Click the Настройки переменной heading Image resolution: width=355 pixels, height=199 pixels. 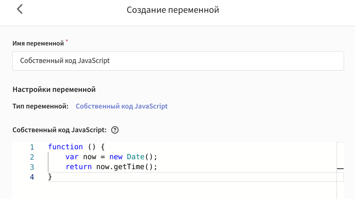coord(54,90)
